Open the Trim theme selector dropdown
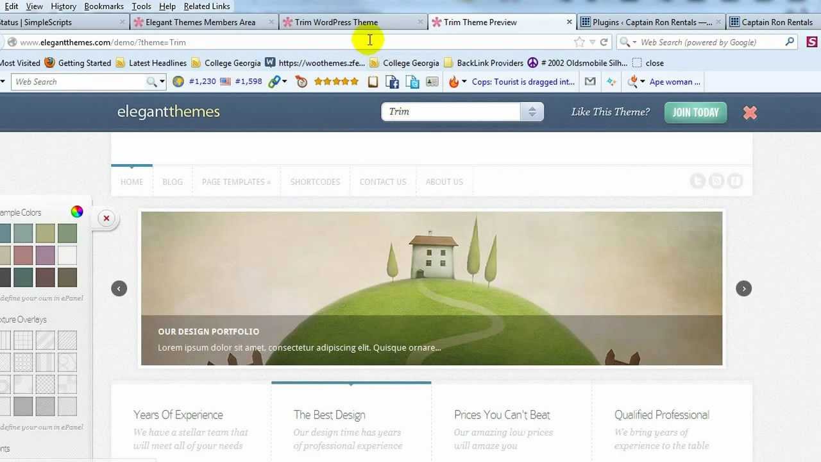Image resolution: width=821 pixels, height=462 pixels. 532,112
